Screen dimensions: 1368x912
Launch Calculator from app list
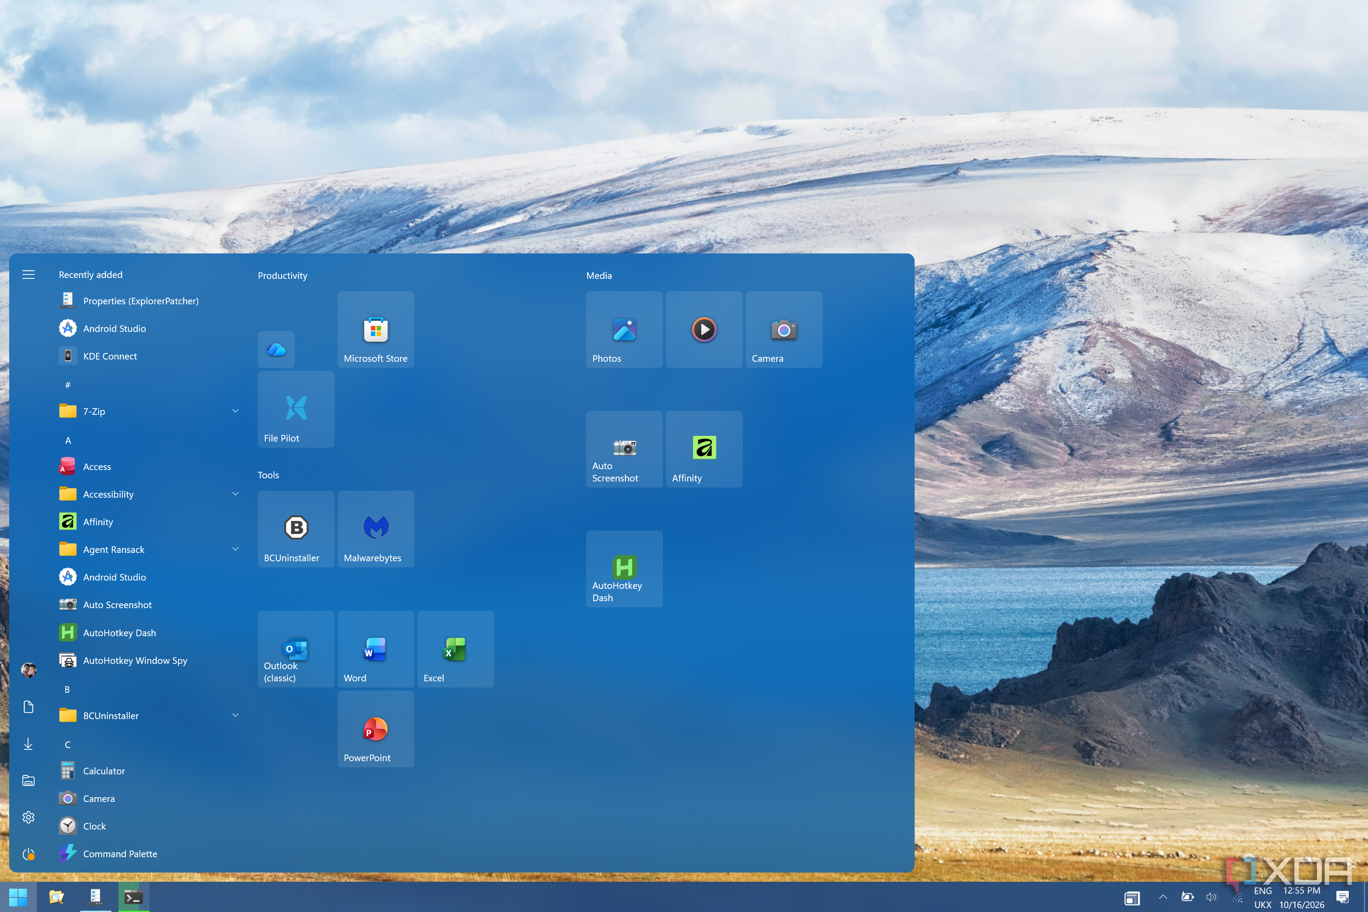point(150,771)
